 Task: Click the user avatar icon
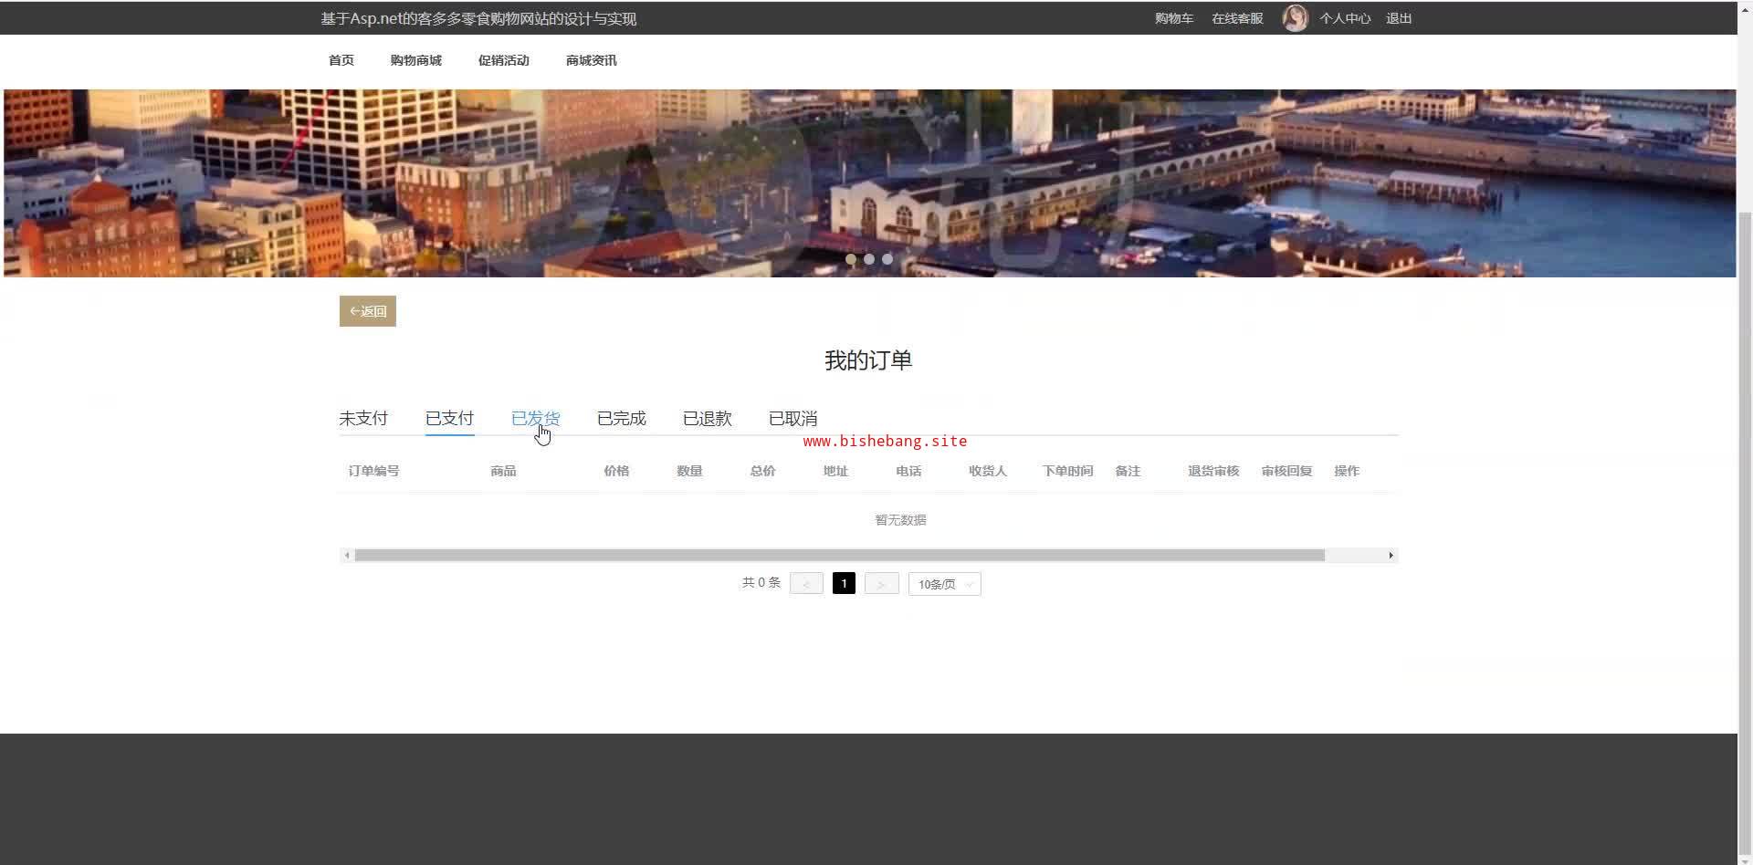(1294, 18)
